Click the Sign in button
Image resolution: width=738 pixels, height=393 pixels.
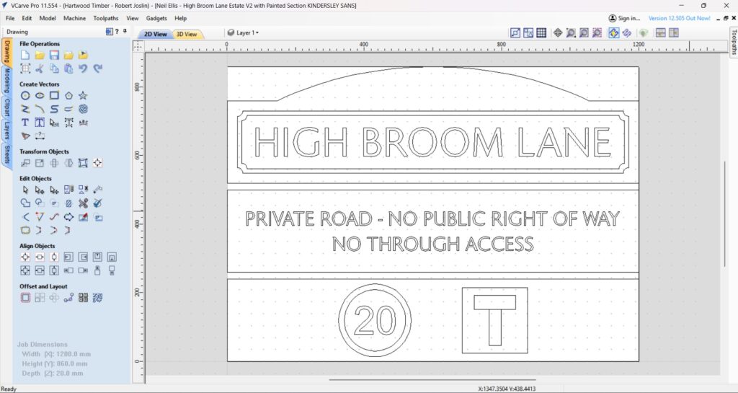[623, 18]
